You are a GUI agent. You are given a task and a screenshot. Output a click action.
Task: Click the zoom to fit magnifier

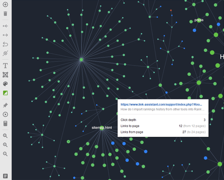point(5,136)
